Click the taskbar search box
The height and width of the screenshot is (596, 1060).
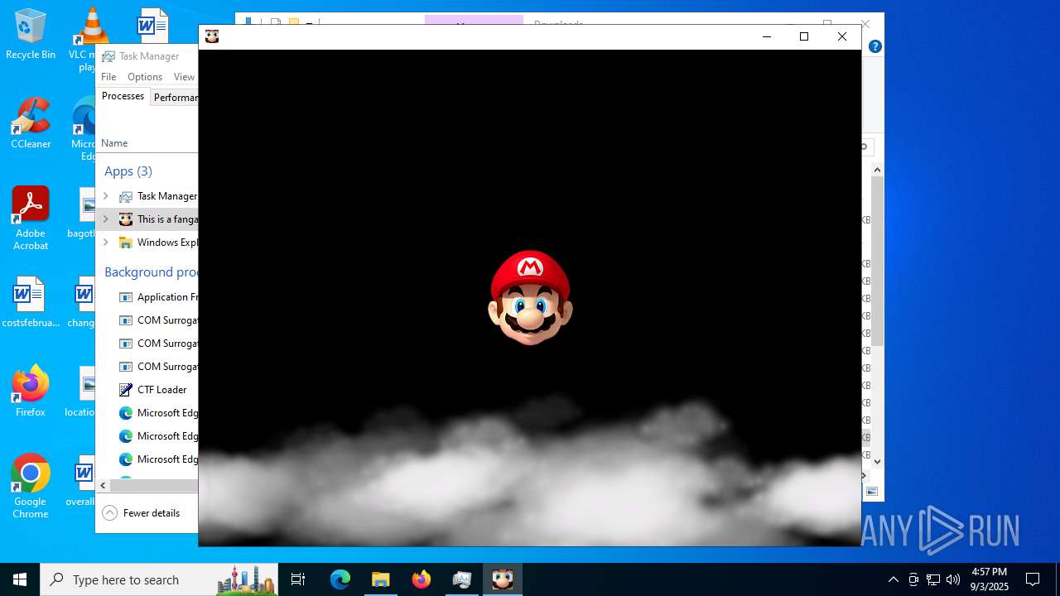click(x=159, y=579)
